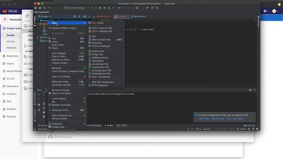This screenshot has height=159, width=283.
Task: Hide the Project panel with minus icon
Action: [89, 16]
